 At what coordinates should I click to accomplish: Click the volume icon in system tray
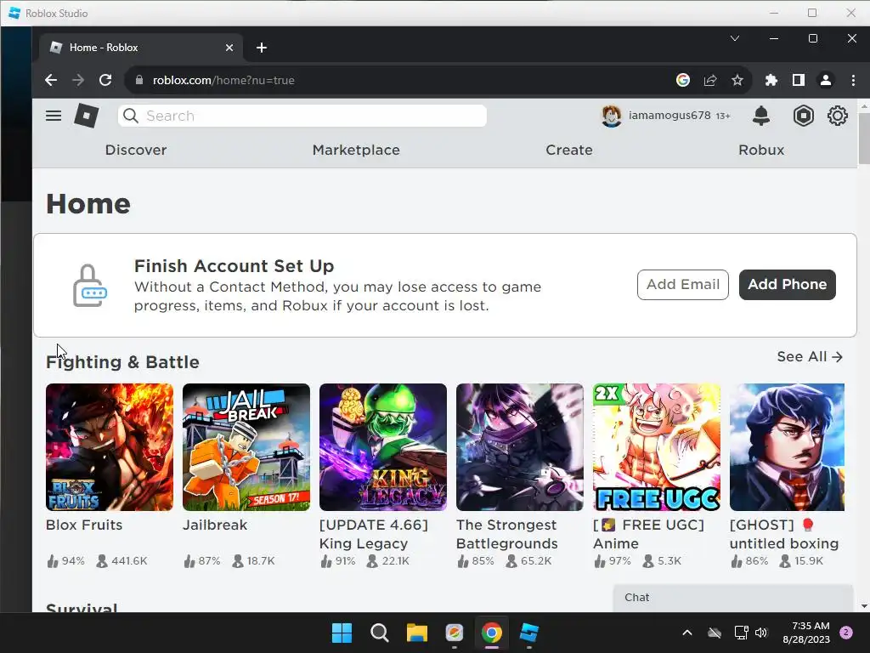click(x=761, y=633)
